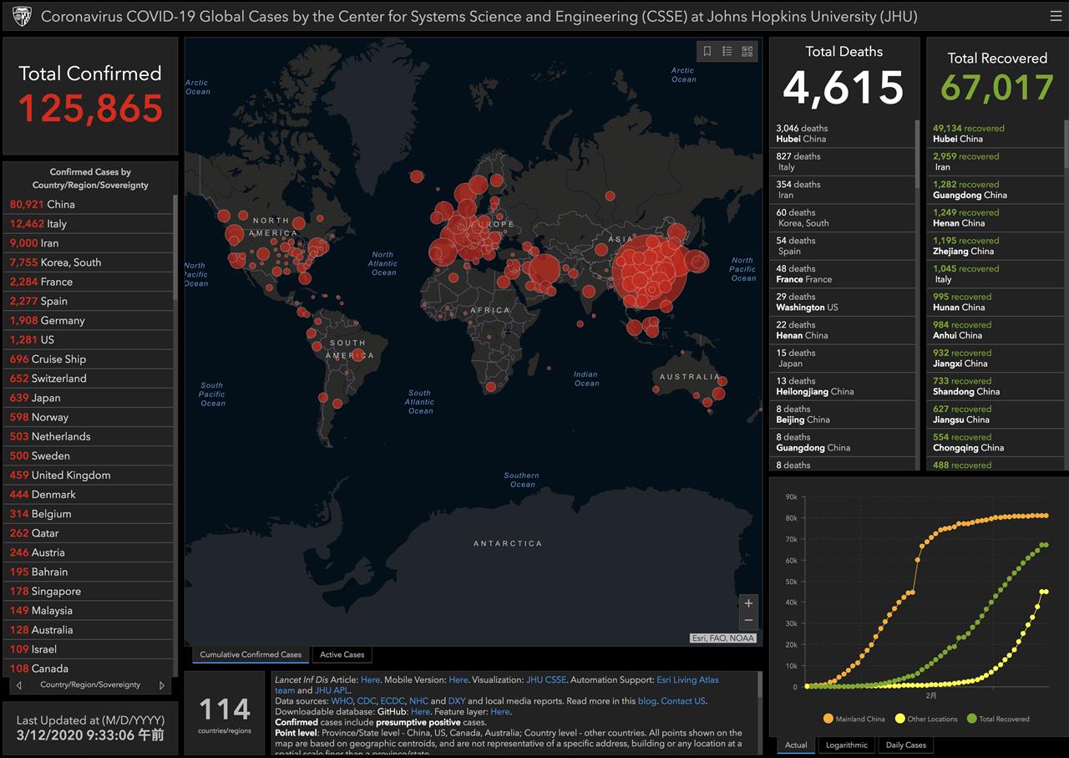Click 49,134 recovered Hubei China entry

(x=996, y=134)
